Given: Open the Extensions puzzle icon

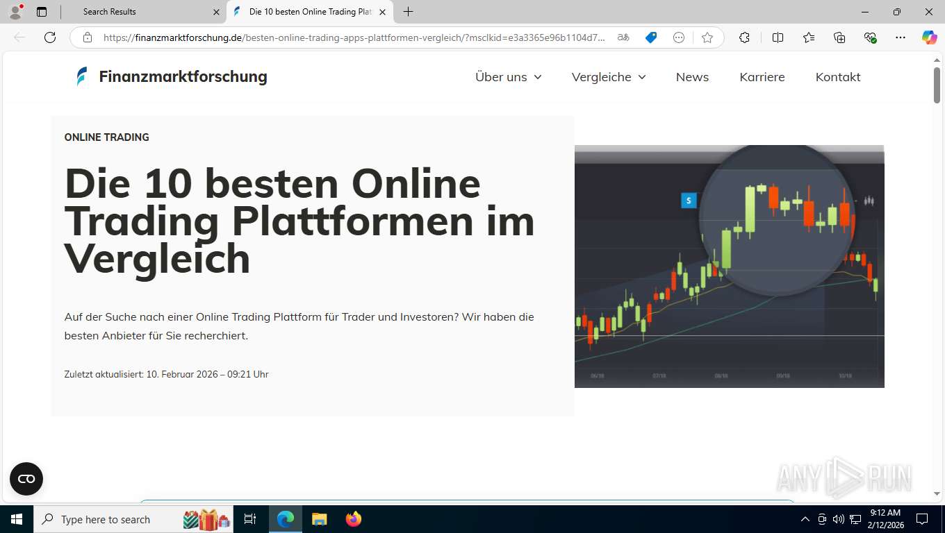Looking at the screenshot, I should click(x=744, y=37).
